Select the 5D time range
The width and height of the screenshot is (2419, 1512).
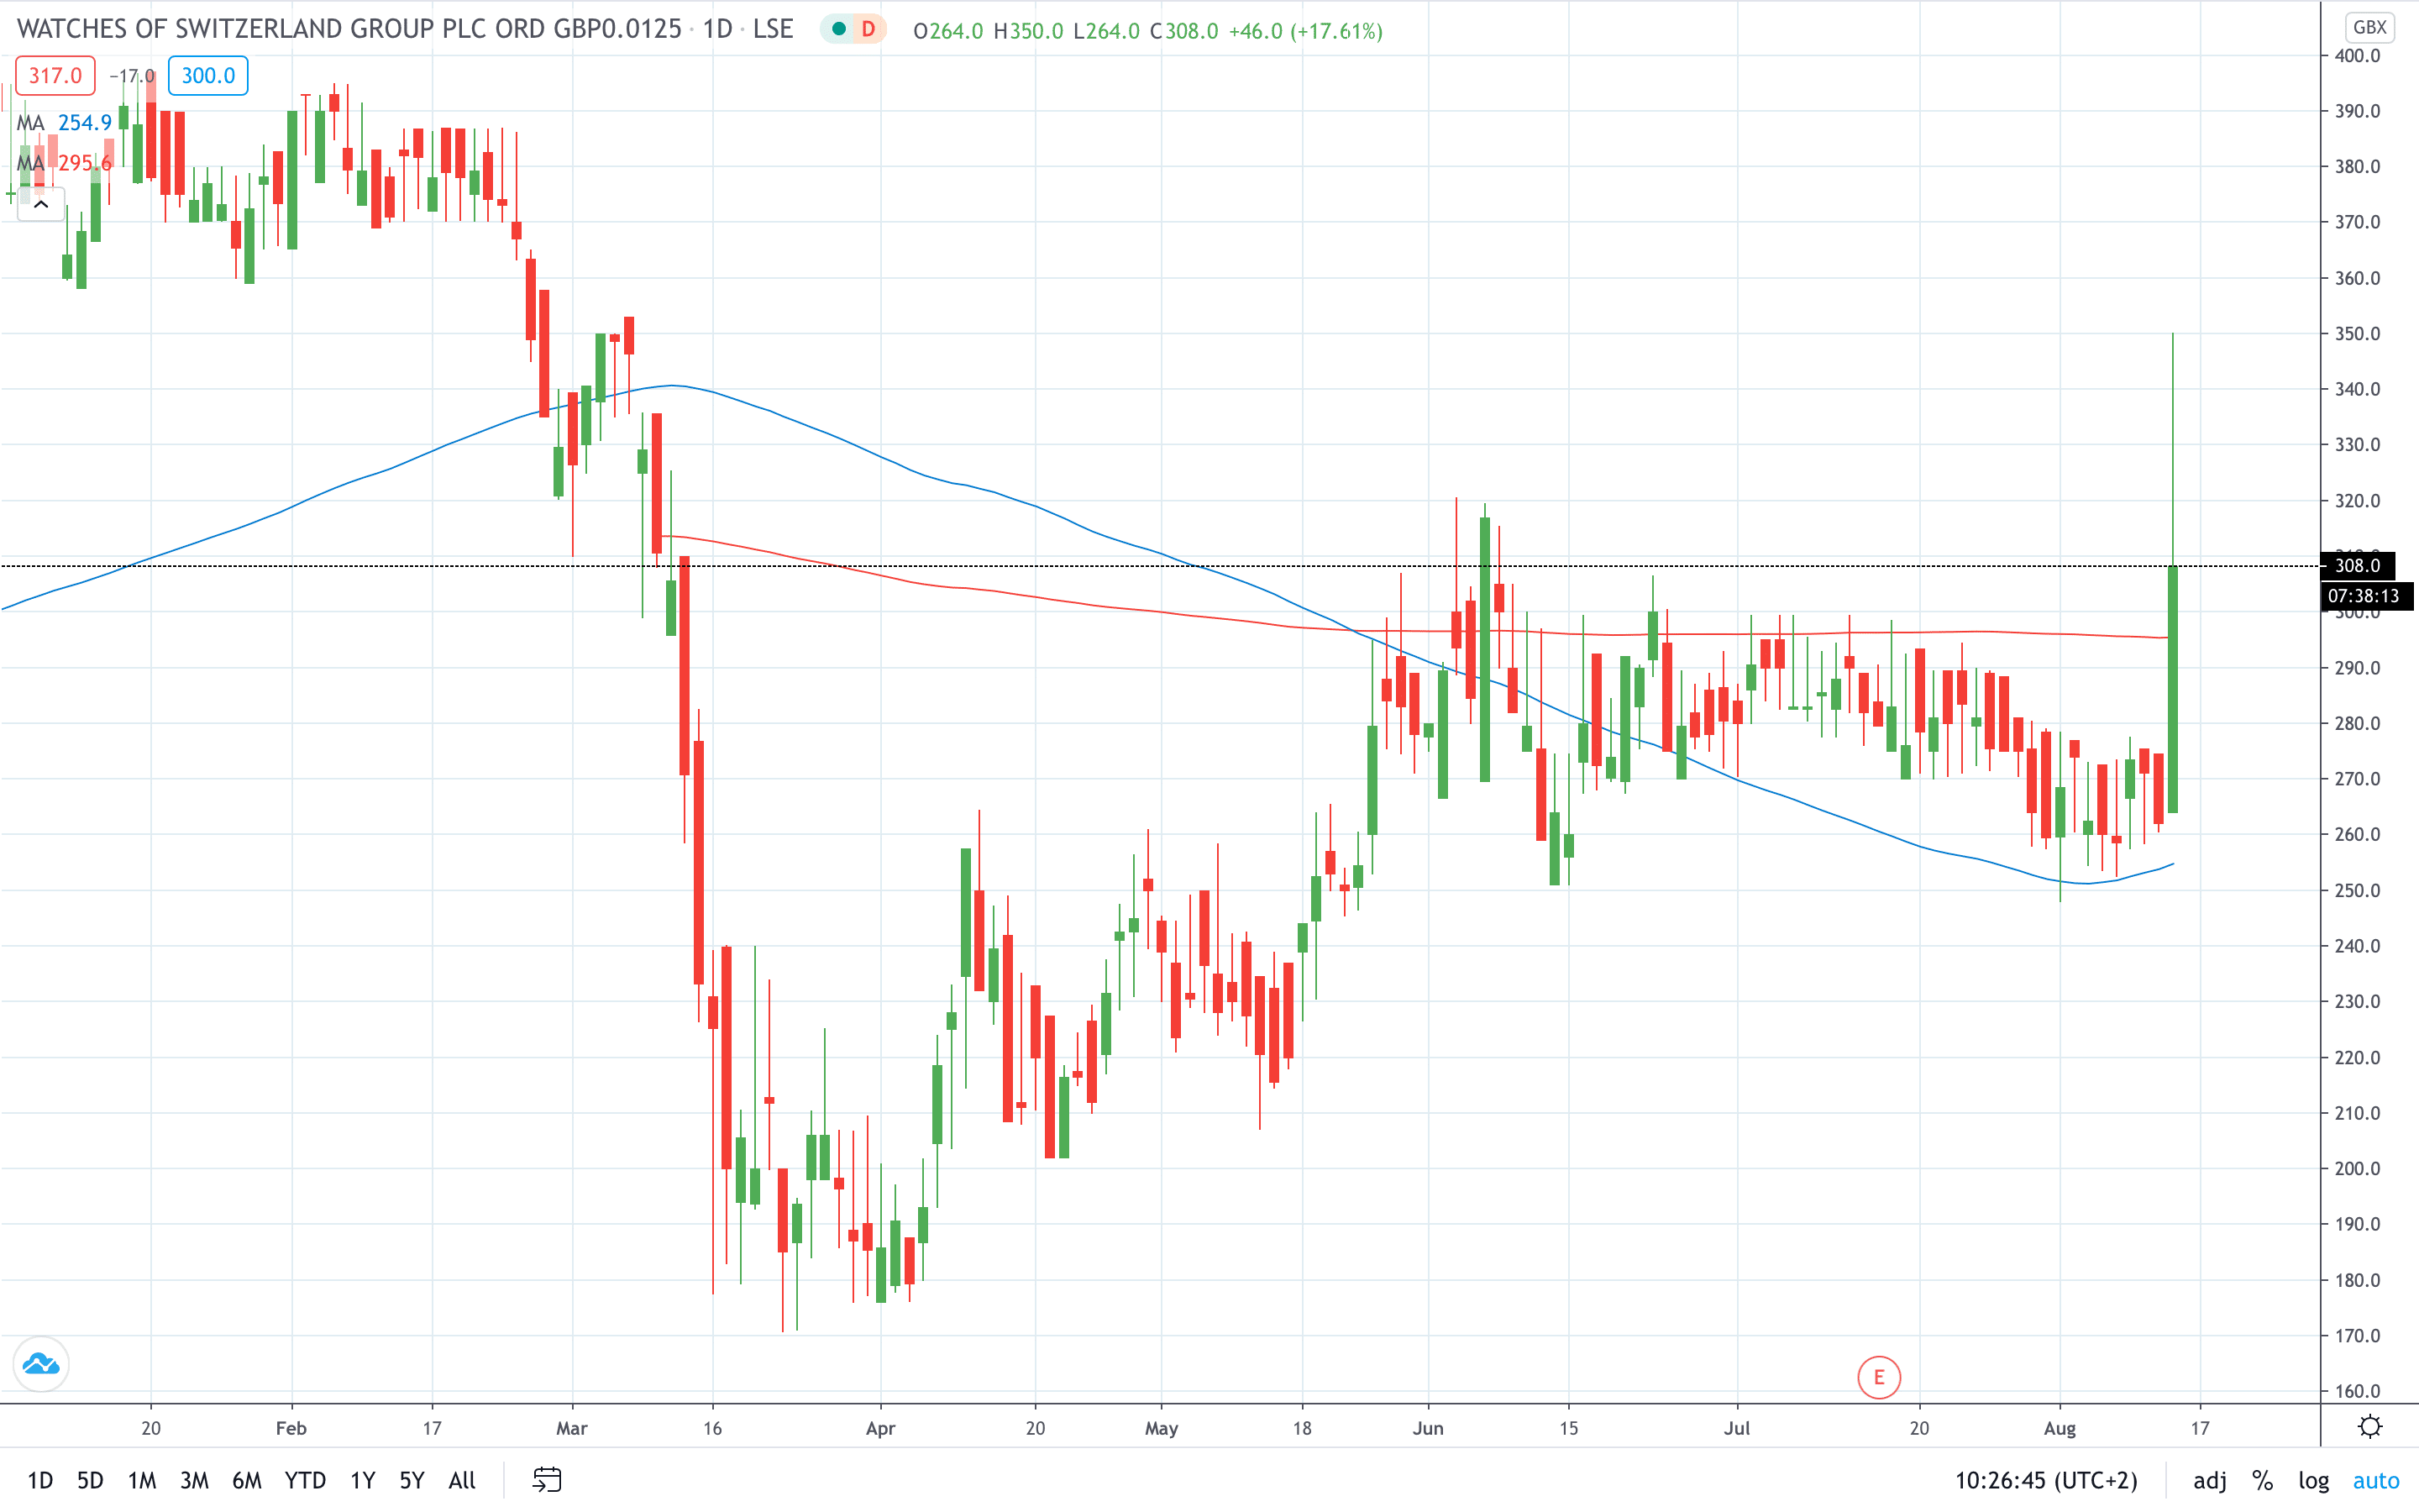click(x=90, y=1481)
